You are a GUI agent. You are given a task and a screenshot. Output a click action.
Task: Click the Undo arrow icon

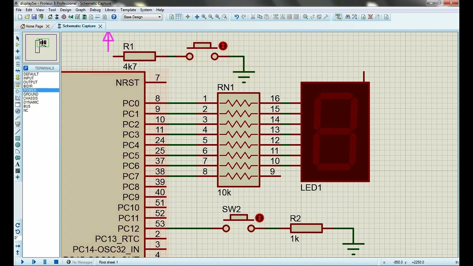click(236, 17)
